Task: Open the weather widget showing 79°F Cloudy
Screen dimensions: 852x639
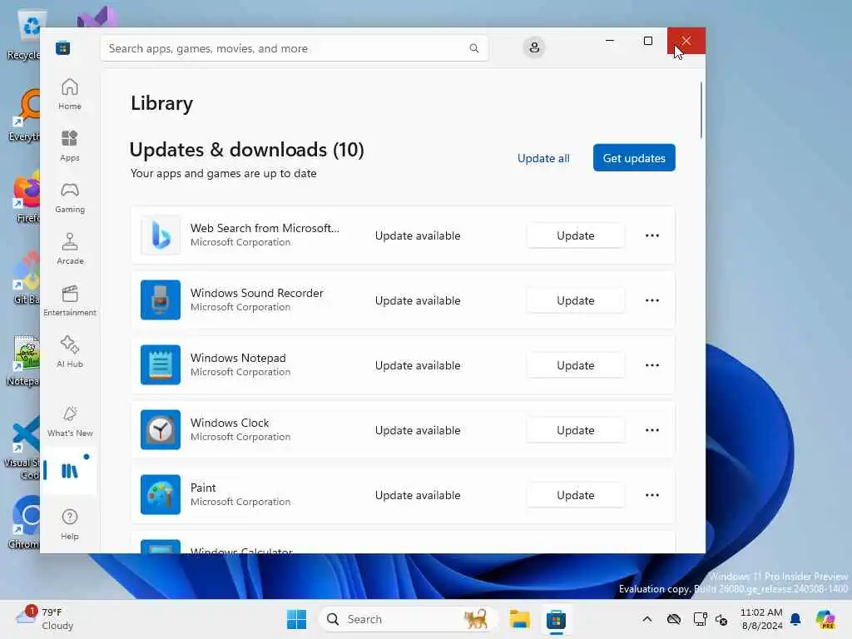Action: [45, 619]
